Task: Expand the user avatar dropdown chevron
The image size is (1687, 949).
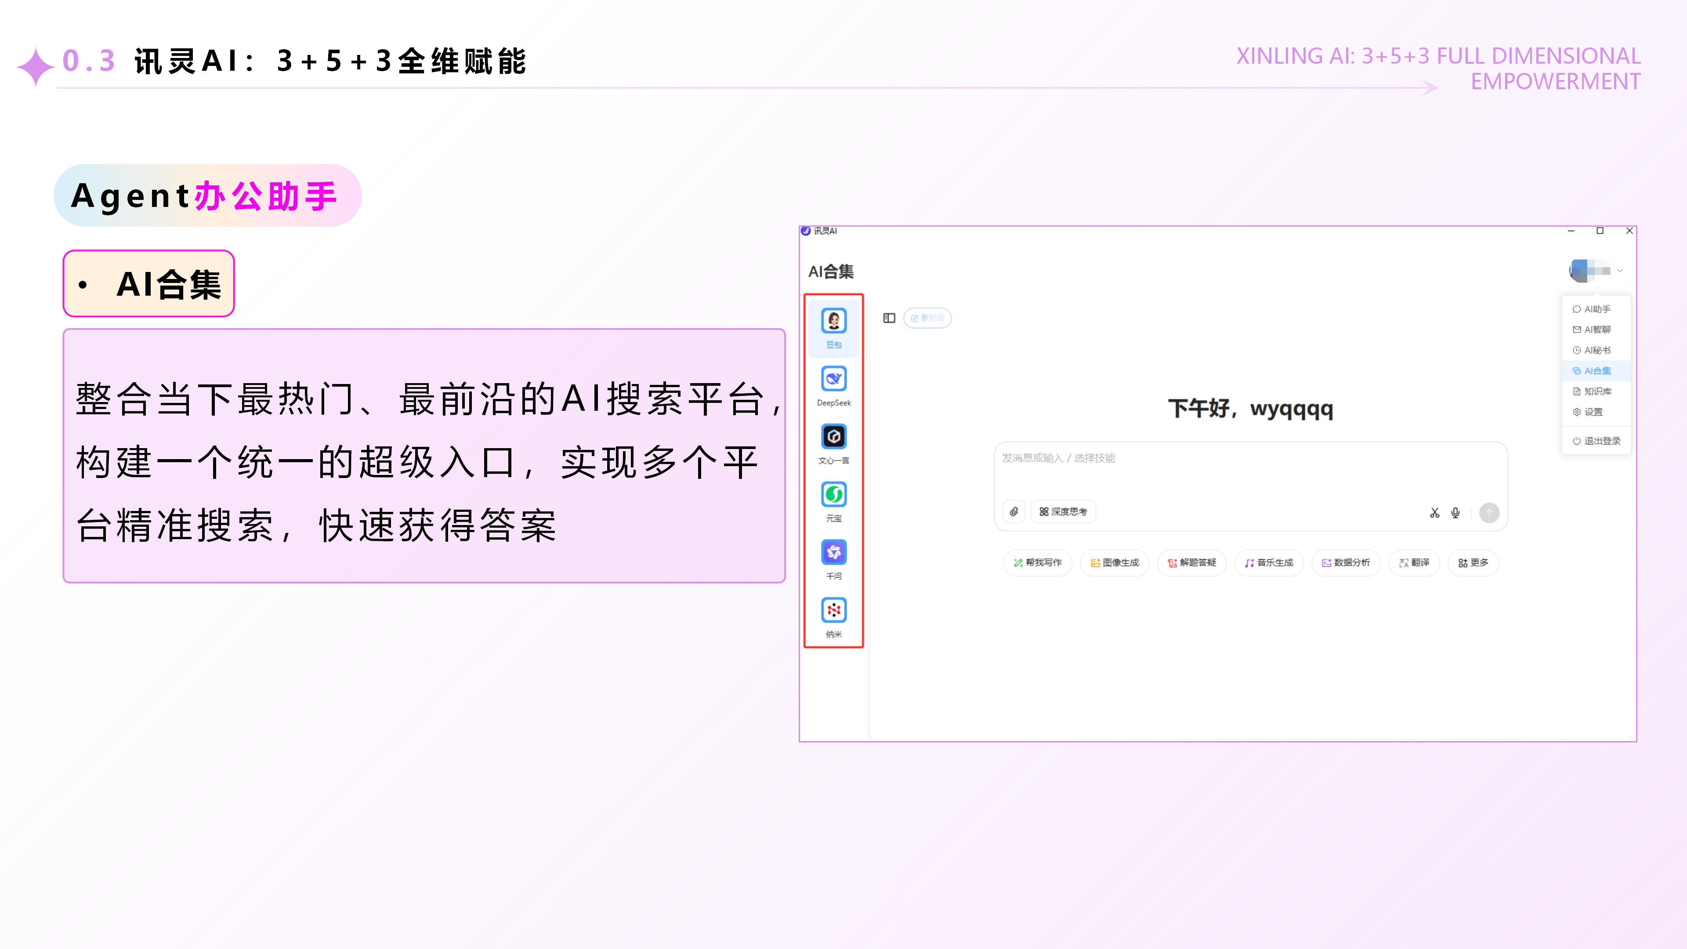Action: click(1619, 271)
